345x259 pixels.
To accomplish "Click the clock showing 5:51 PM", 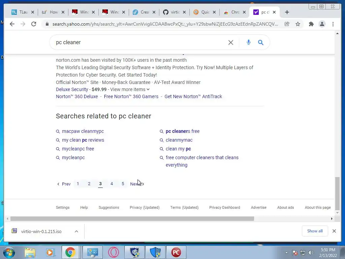I will click(328, 253).
